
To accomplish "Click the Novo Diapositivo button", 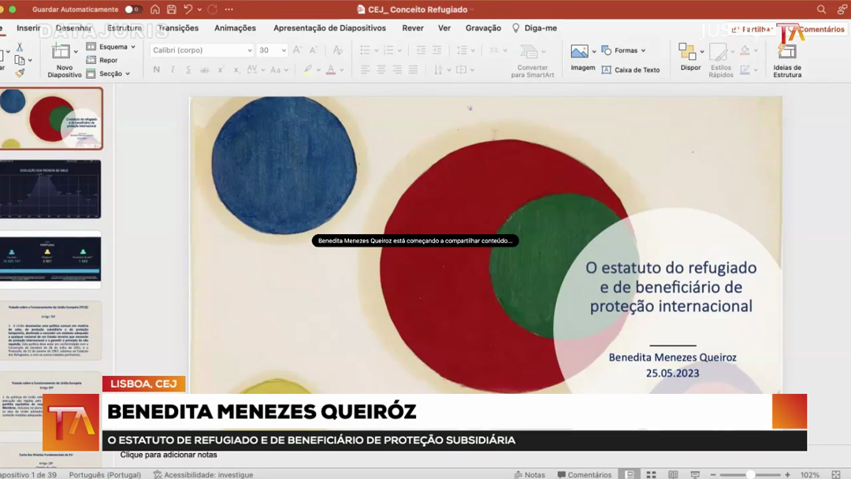I will click(64, 59).
